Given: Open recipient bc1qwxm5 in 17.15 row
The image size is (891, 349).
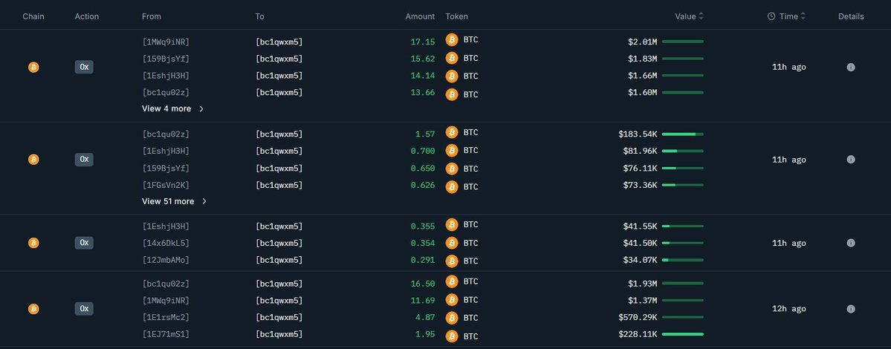Looking at the screenshot, I should coord(279,42).
